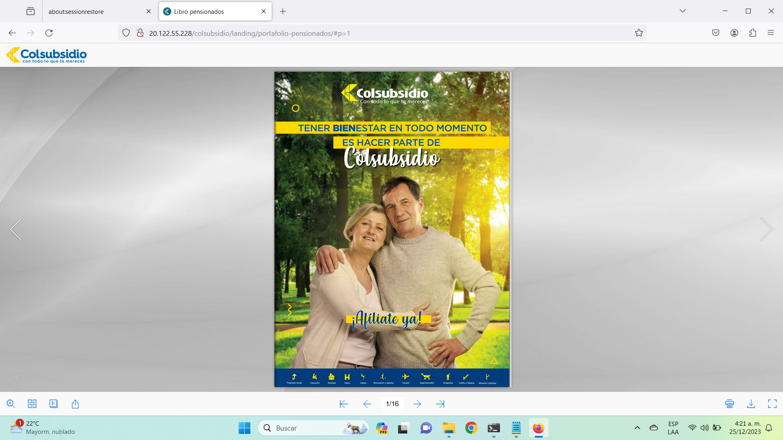783x440 pixels.
Task: Switch the ESP LAA input language indicator
Action: (x=673, y=428)
